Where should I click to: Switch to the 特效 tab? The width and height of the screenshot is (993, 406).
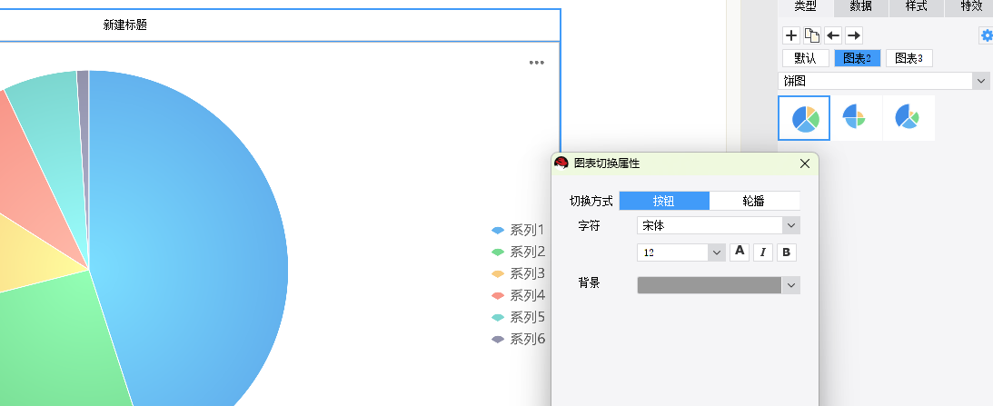pyautogui.click(x=971, y=7)
